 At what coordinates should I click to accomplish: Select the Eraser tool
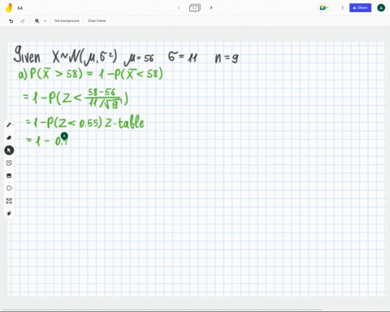9,137
